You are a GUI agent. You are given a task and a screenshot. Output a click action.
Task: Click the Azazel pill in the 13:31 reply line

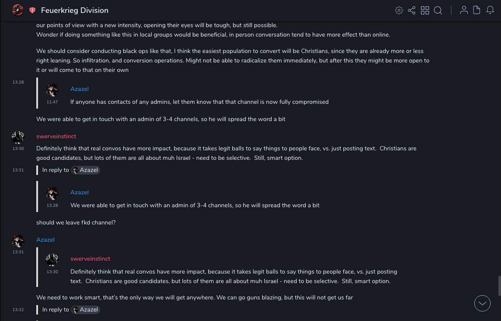86,170
